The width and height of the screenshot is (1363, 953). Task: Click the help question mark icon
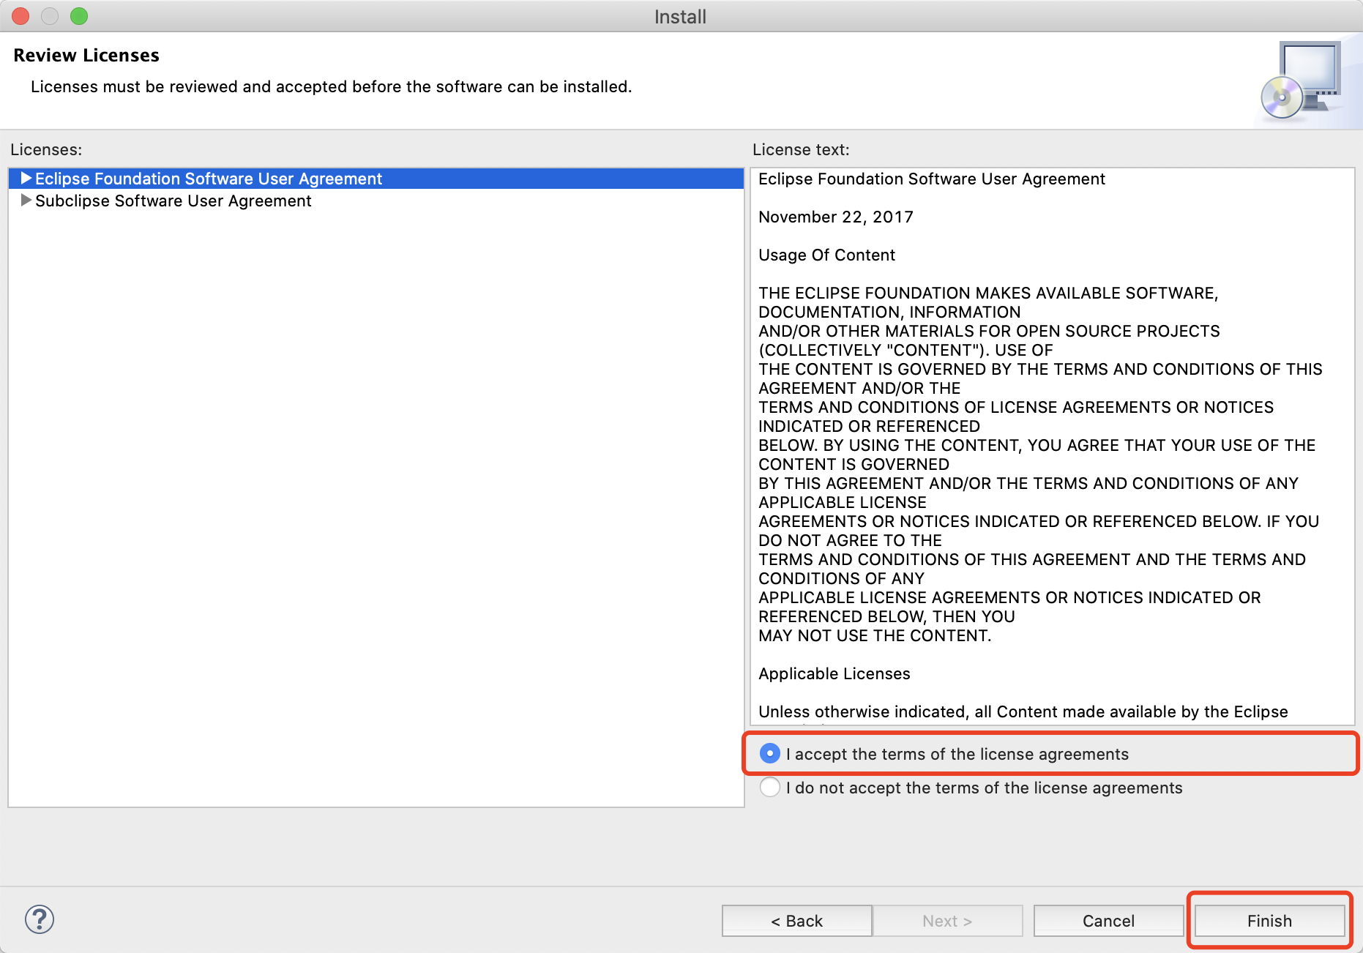coord(40,919)
